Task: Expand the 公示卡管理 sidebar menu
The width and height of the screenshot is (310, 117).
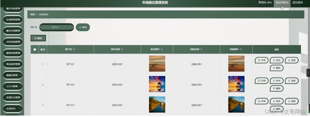Action: (x=13, y=86)
